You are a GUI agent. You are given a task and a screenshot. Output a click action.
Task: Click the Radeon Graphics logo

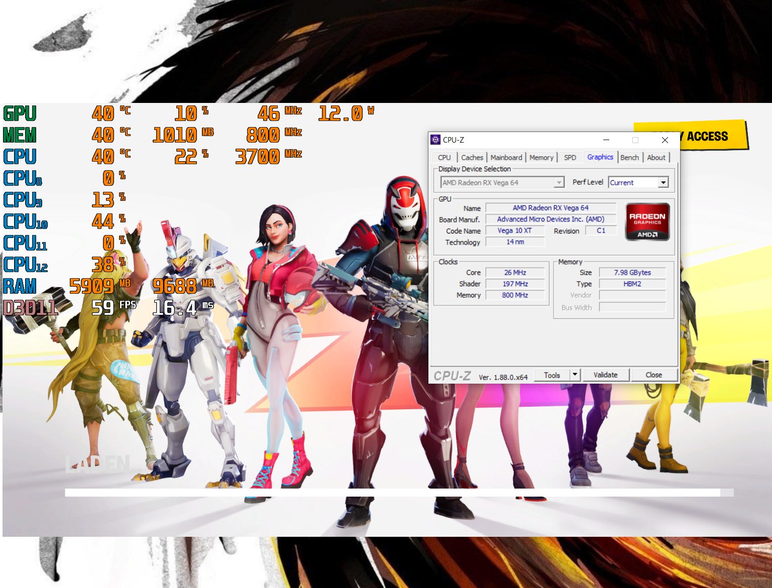[647, 222]
